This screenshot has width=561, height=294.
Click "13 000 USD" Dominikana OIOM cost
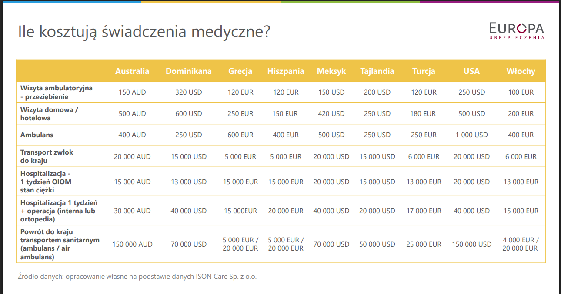tap(189, 182)
